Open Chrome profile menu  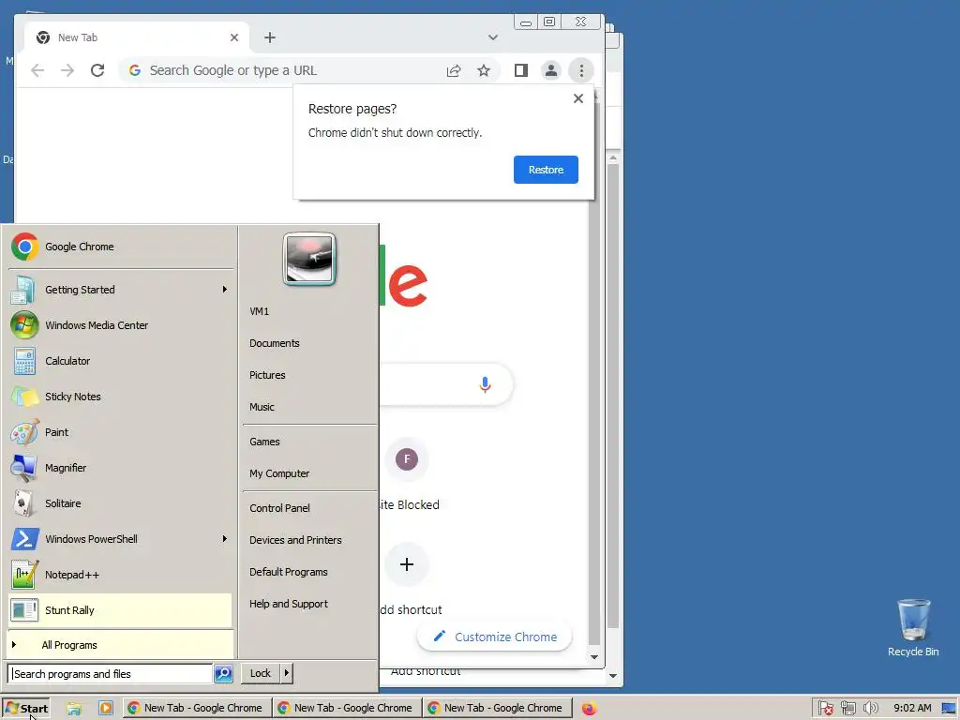(551, 70)
